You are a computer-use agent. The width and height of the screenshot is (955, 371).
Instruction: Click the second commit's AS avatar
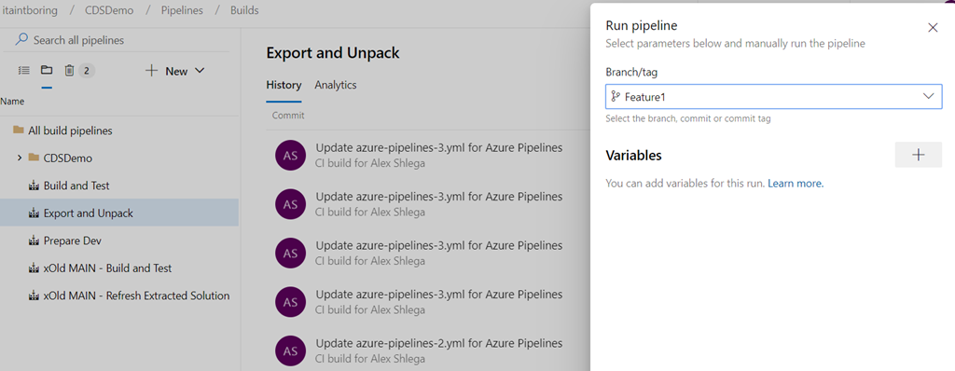291,204
